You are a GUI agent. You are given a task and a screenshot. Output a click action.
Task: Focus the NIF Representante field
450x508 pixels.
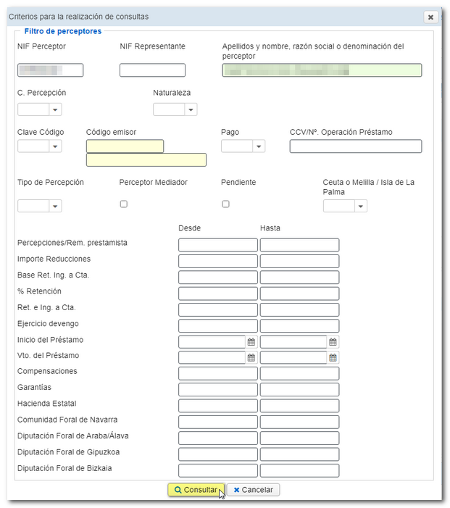click(152, 70)
